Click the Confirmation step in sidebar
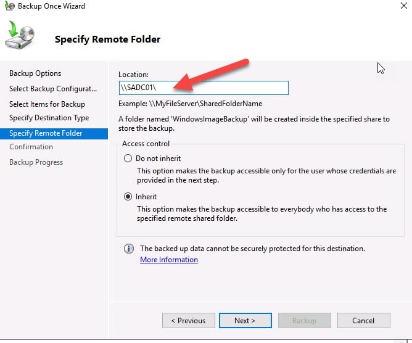This screenshot has width=412, height=343. point(31,147)
